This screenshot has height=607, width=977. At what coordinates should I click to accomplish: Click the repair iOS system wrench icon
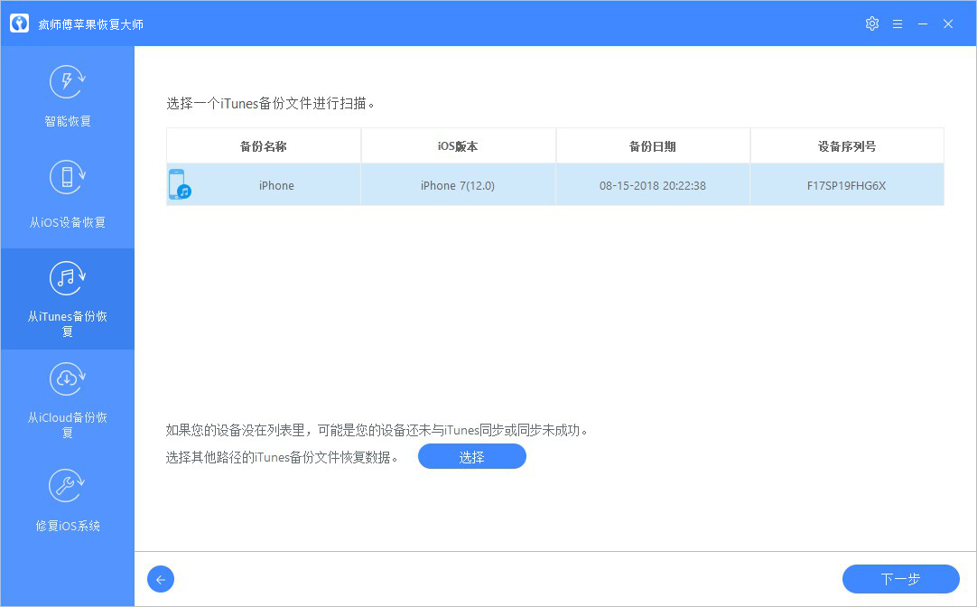[x=68, y=486]
